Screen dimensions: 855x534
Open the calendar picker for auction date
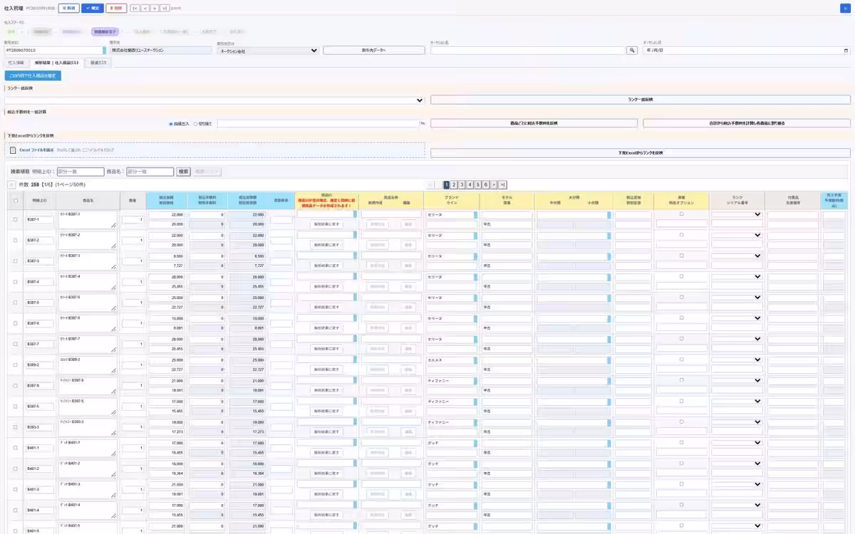[x=846, y=51]
